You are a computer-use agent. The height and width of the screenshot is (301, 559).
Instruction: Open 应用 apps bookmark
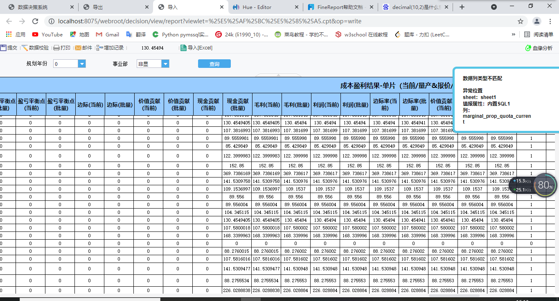[16, 35]
